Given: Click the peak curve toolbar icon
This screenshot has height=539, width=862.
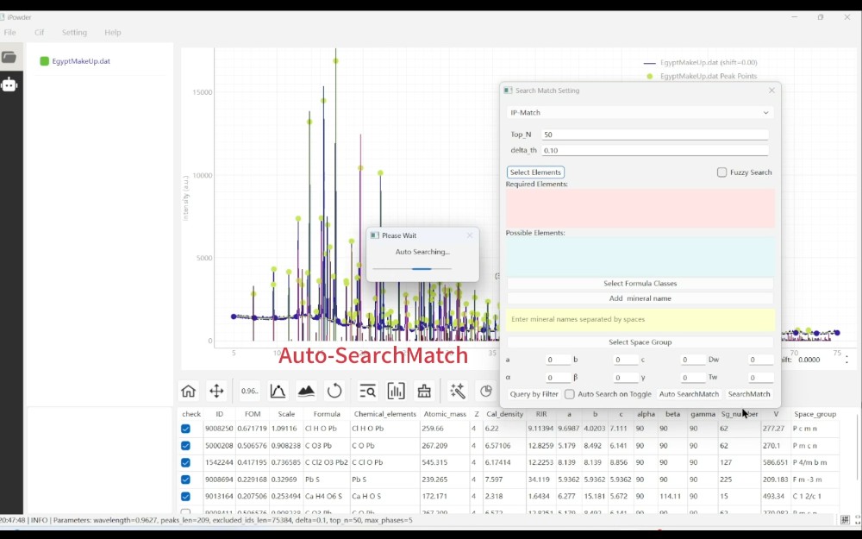Looking at the screenshot, I should coord(278,391).
